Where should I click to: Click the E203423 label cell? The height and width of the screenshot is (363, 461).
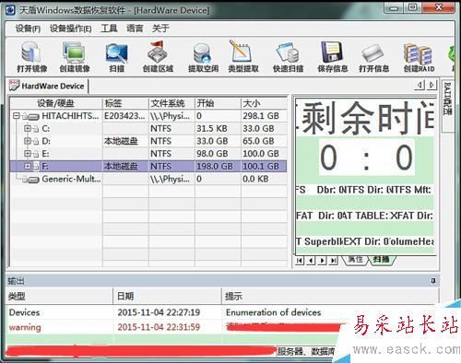pos(124,116)
